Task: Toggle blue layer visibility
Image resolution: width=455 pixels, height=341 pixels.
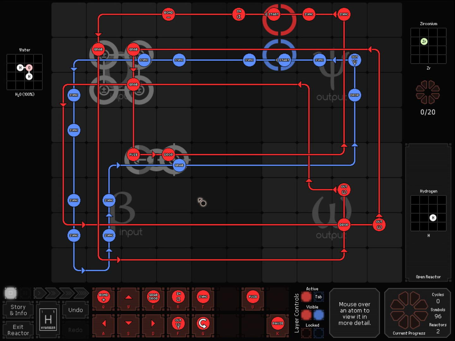Action: (318, 315)
